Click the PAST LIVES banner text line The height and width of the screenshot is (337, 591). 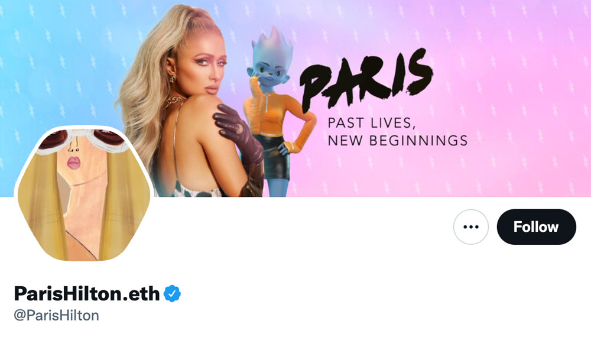(372, 123)
